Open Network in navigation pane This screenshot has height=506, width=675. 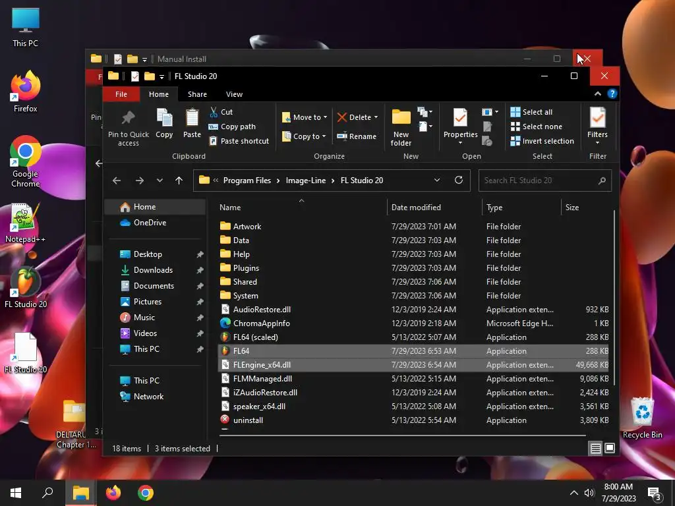[155, 396]
